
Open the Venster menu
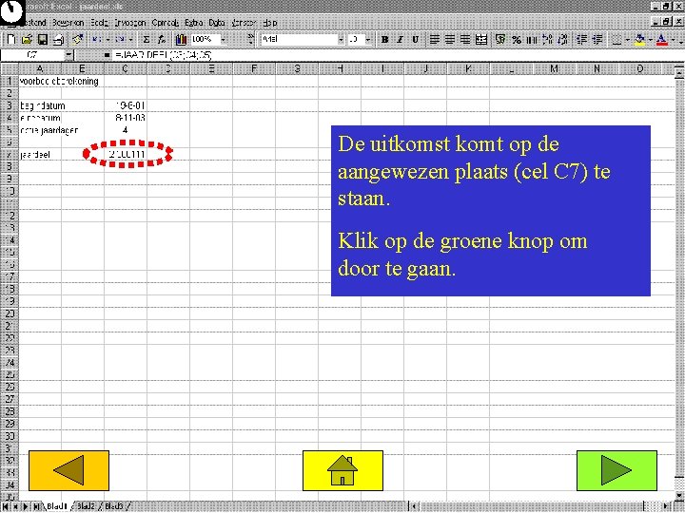[244, 23]
